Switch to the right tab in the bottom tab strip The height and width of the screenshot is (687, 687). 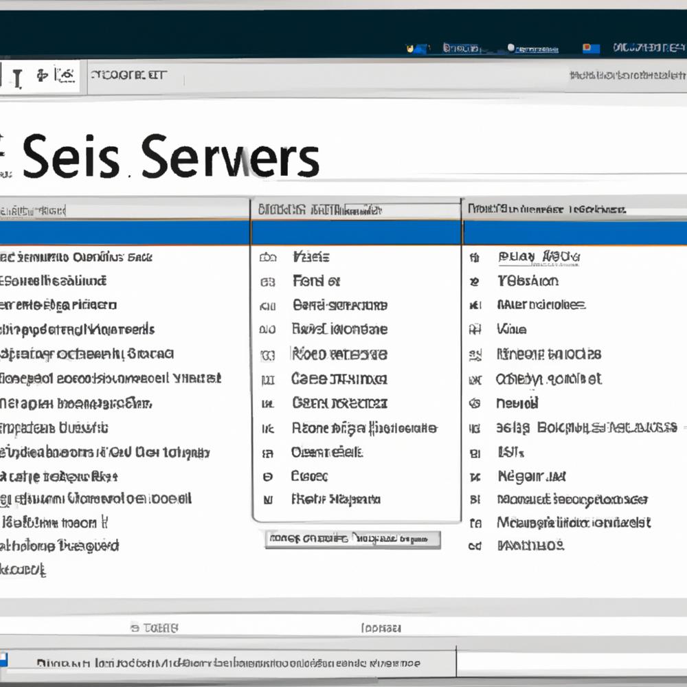[x=381, y=627]
